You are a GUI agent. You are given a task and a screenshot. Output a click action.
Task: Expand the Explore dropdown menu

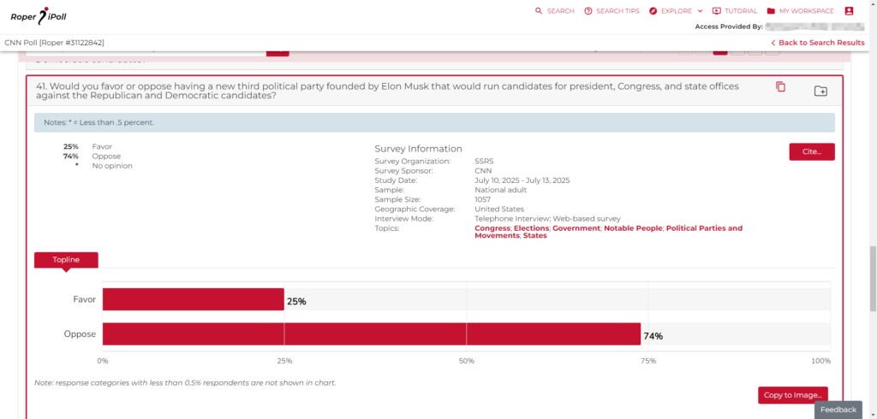pos(676,11)
